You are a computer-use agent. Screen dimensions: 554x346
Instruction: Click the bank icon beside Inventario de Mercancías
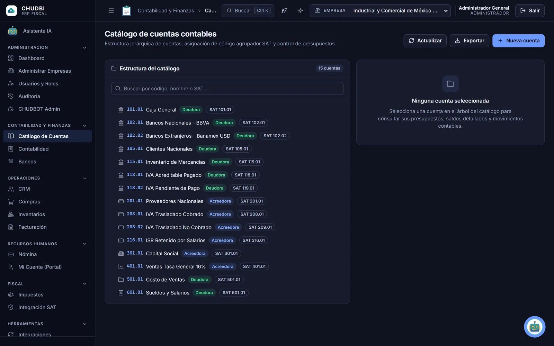tap(121, 162)
